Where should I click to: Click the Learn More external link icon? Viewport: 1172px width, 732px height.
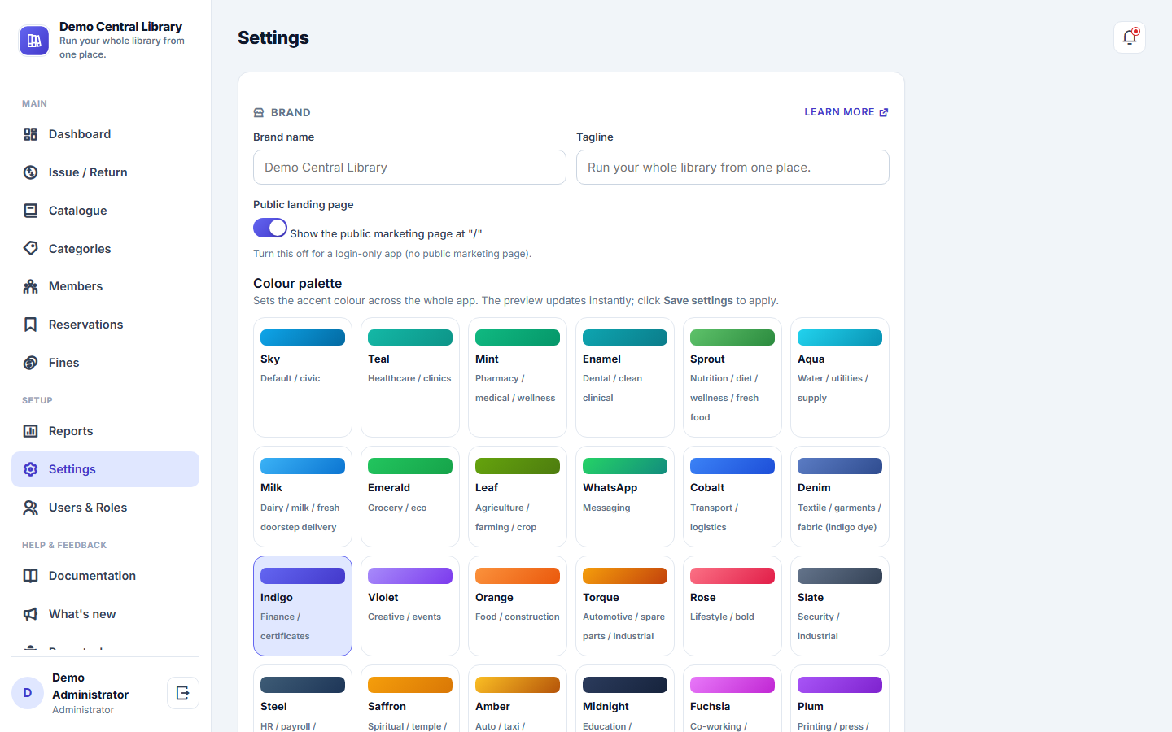click(884, 112)
